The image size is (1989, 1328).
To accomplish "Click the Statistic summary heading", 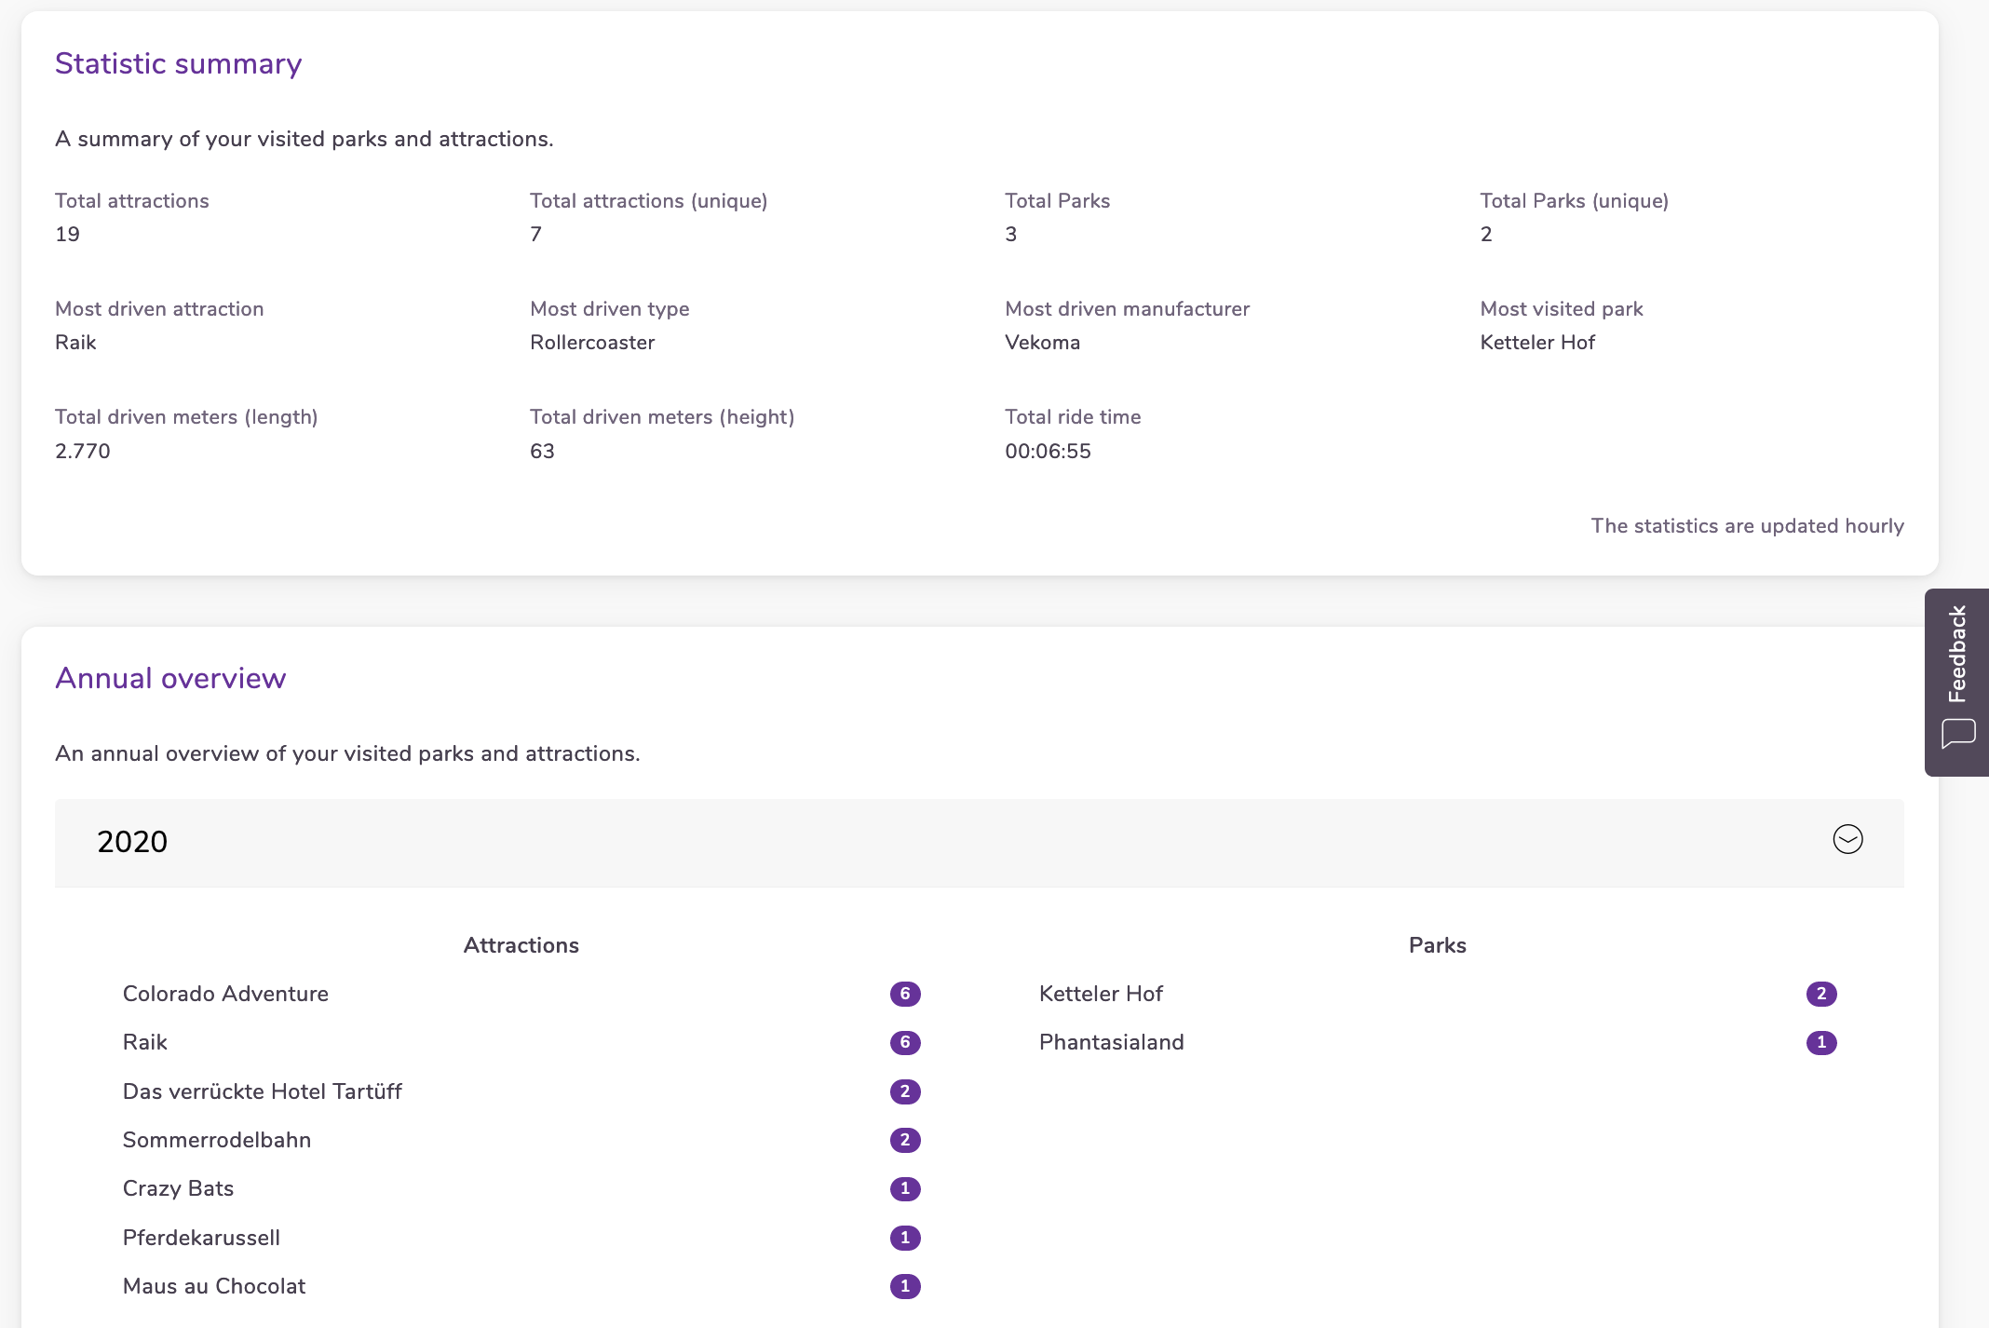I will pyautogui.click(x=178, y=63).
